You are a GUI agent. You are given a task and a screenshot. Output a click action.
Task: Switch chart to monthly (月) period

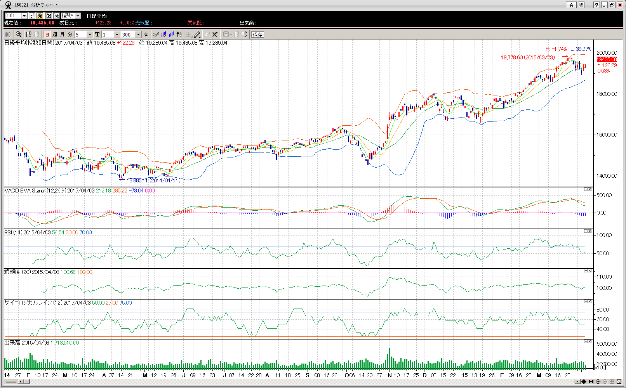coord(62,35)
